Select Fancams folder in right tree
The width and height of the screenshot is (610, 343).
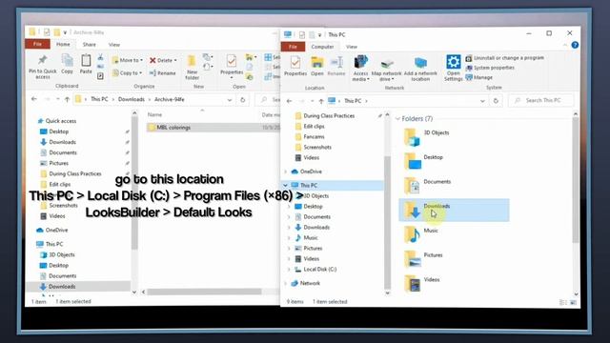(x=310, y=136)
